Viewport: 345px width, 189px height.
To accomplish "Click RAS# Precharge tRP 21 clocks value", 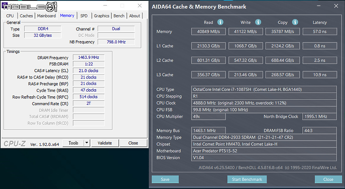I will (88, 84).
